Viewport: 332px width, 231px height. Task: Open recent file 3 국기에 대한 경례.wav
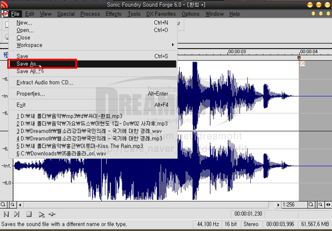click(93, 131)
